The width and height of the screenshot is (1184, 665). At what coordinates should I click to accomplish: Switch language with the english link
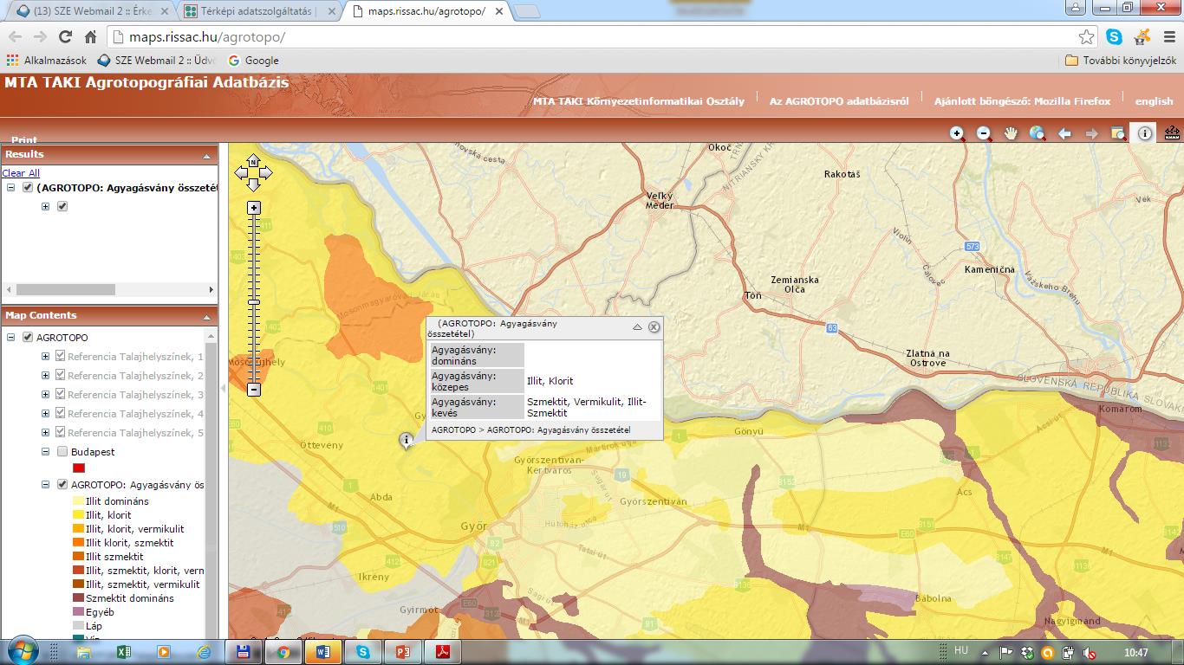pyautogui.click(x=1155, y=101)
